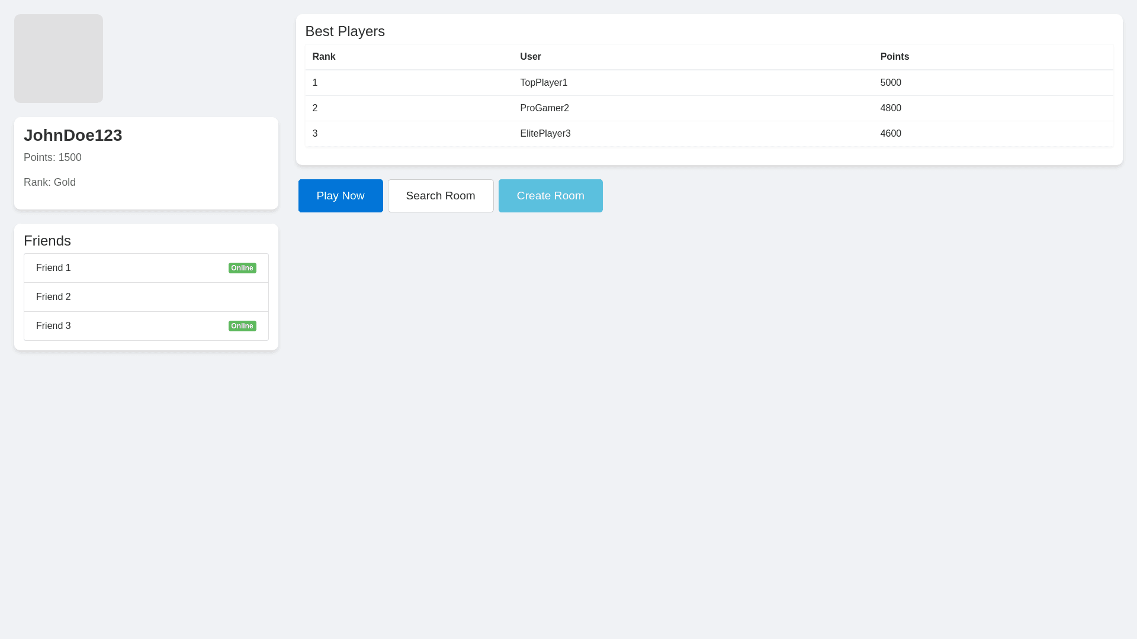Click the User column header
The width and height of the screenshot is (1137, 639).
(x=531, y=57)
